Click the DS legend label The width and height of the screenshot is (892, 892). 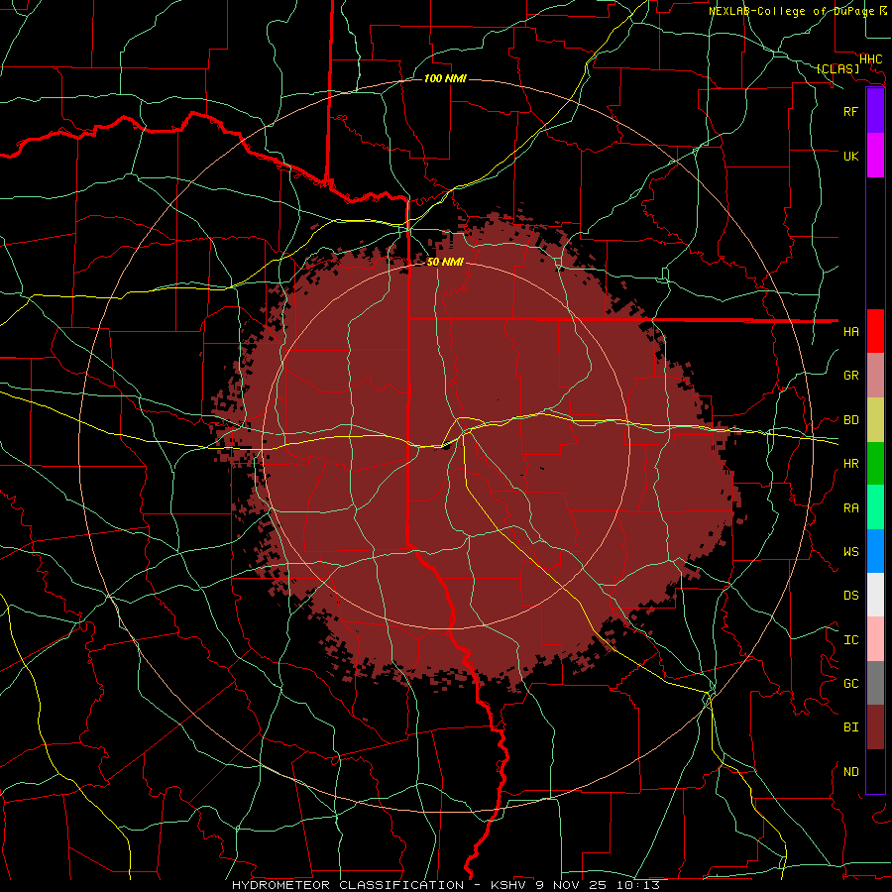(x=850, y=595)
